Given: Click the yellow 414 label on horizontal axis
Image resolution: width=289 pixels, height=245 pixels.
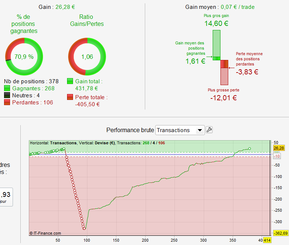Looking at the screenshot, I should (x=267, y=240).
